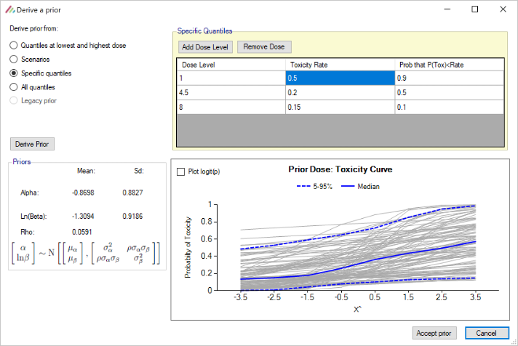The height and width of the screenshot is (346, 518).
Task: Select the probability cell containing 0.9
Action: (x=449, y=79)
